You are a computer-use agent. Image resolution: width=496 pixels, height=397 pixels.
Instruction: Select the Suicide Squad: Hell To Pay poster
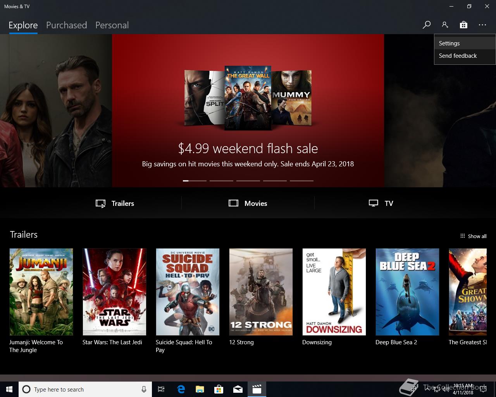click(188, 292)
